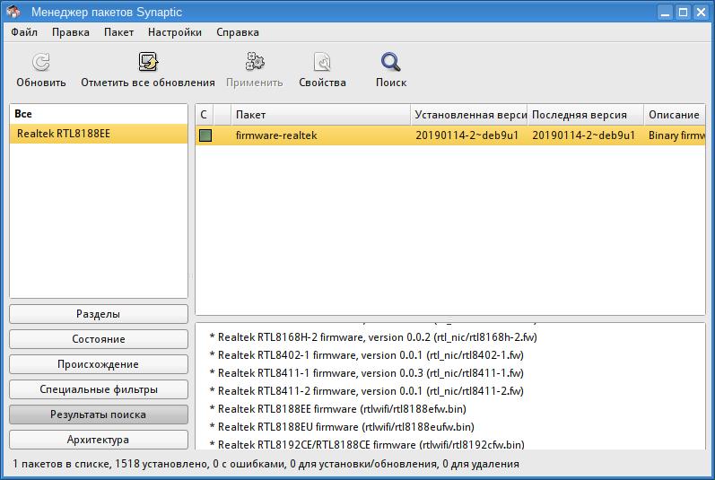Click RTL8192CE/RTL8188CE firmware line
Viewport: 715px width, 480px height.
click(367, 444)
